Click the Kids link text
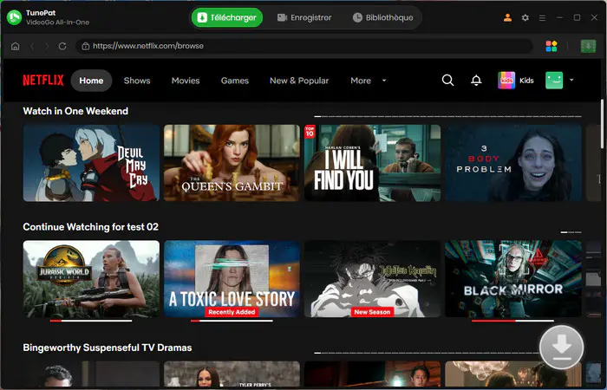The image size is (607, 390). point(526,81)
